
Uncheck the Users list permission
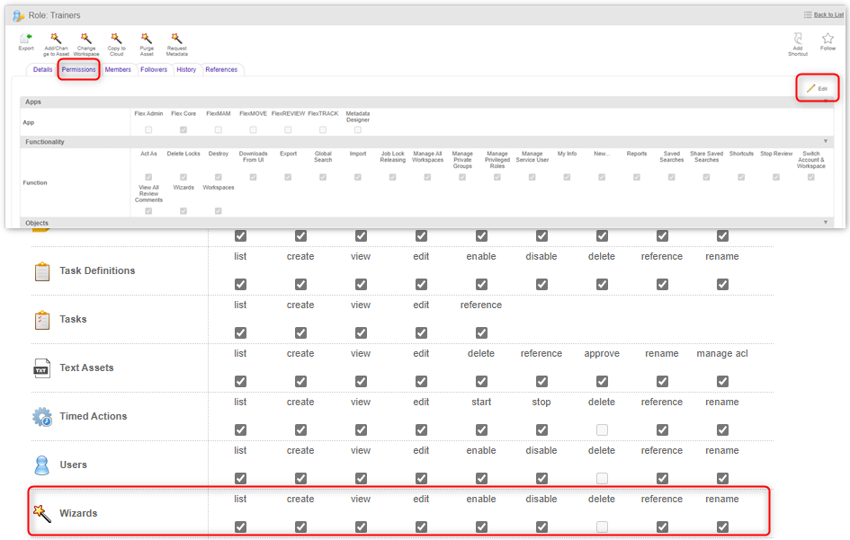point(241,478)
